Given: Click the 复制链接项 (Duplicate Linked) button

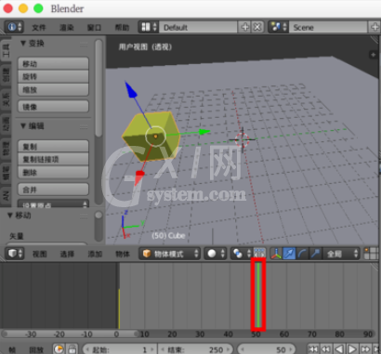Looking at the screenshot, I should coord(53,159).
